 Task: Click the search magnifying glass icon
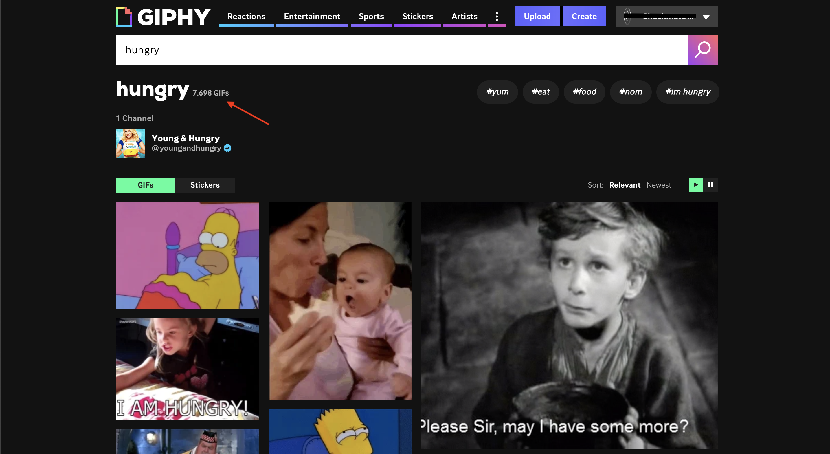[702, 50]
